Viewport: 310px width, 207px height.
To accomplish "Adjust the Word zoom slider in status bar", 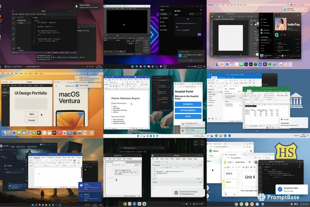I will [x=142, y=128].
